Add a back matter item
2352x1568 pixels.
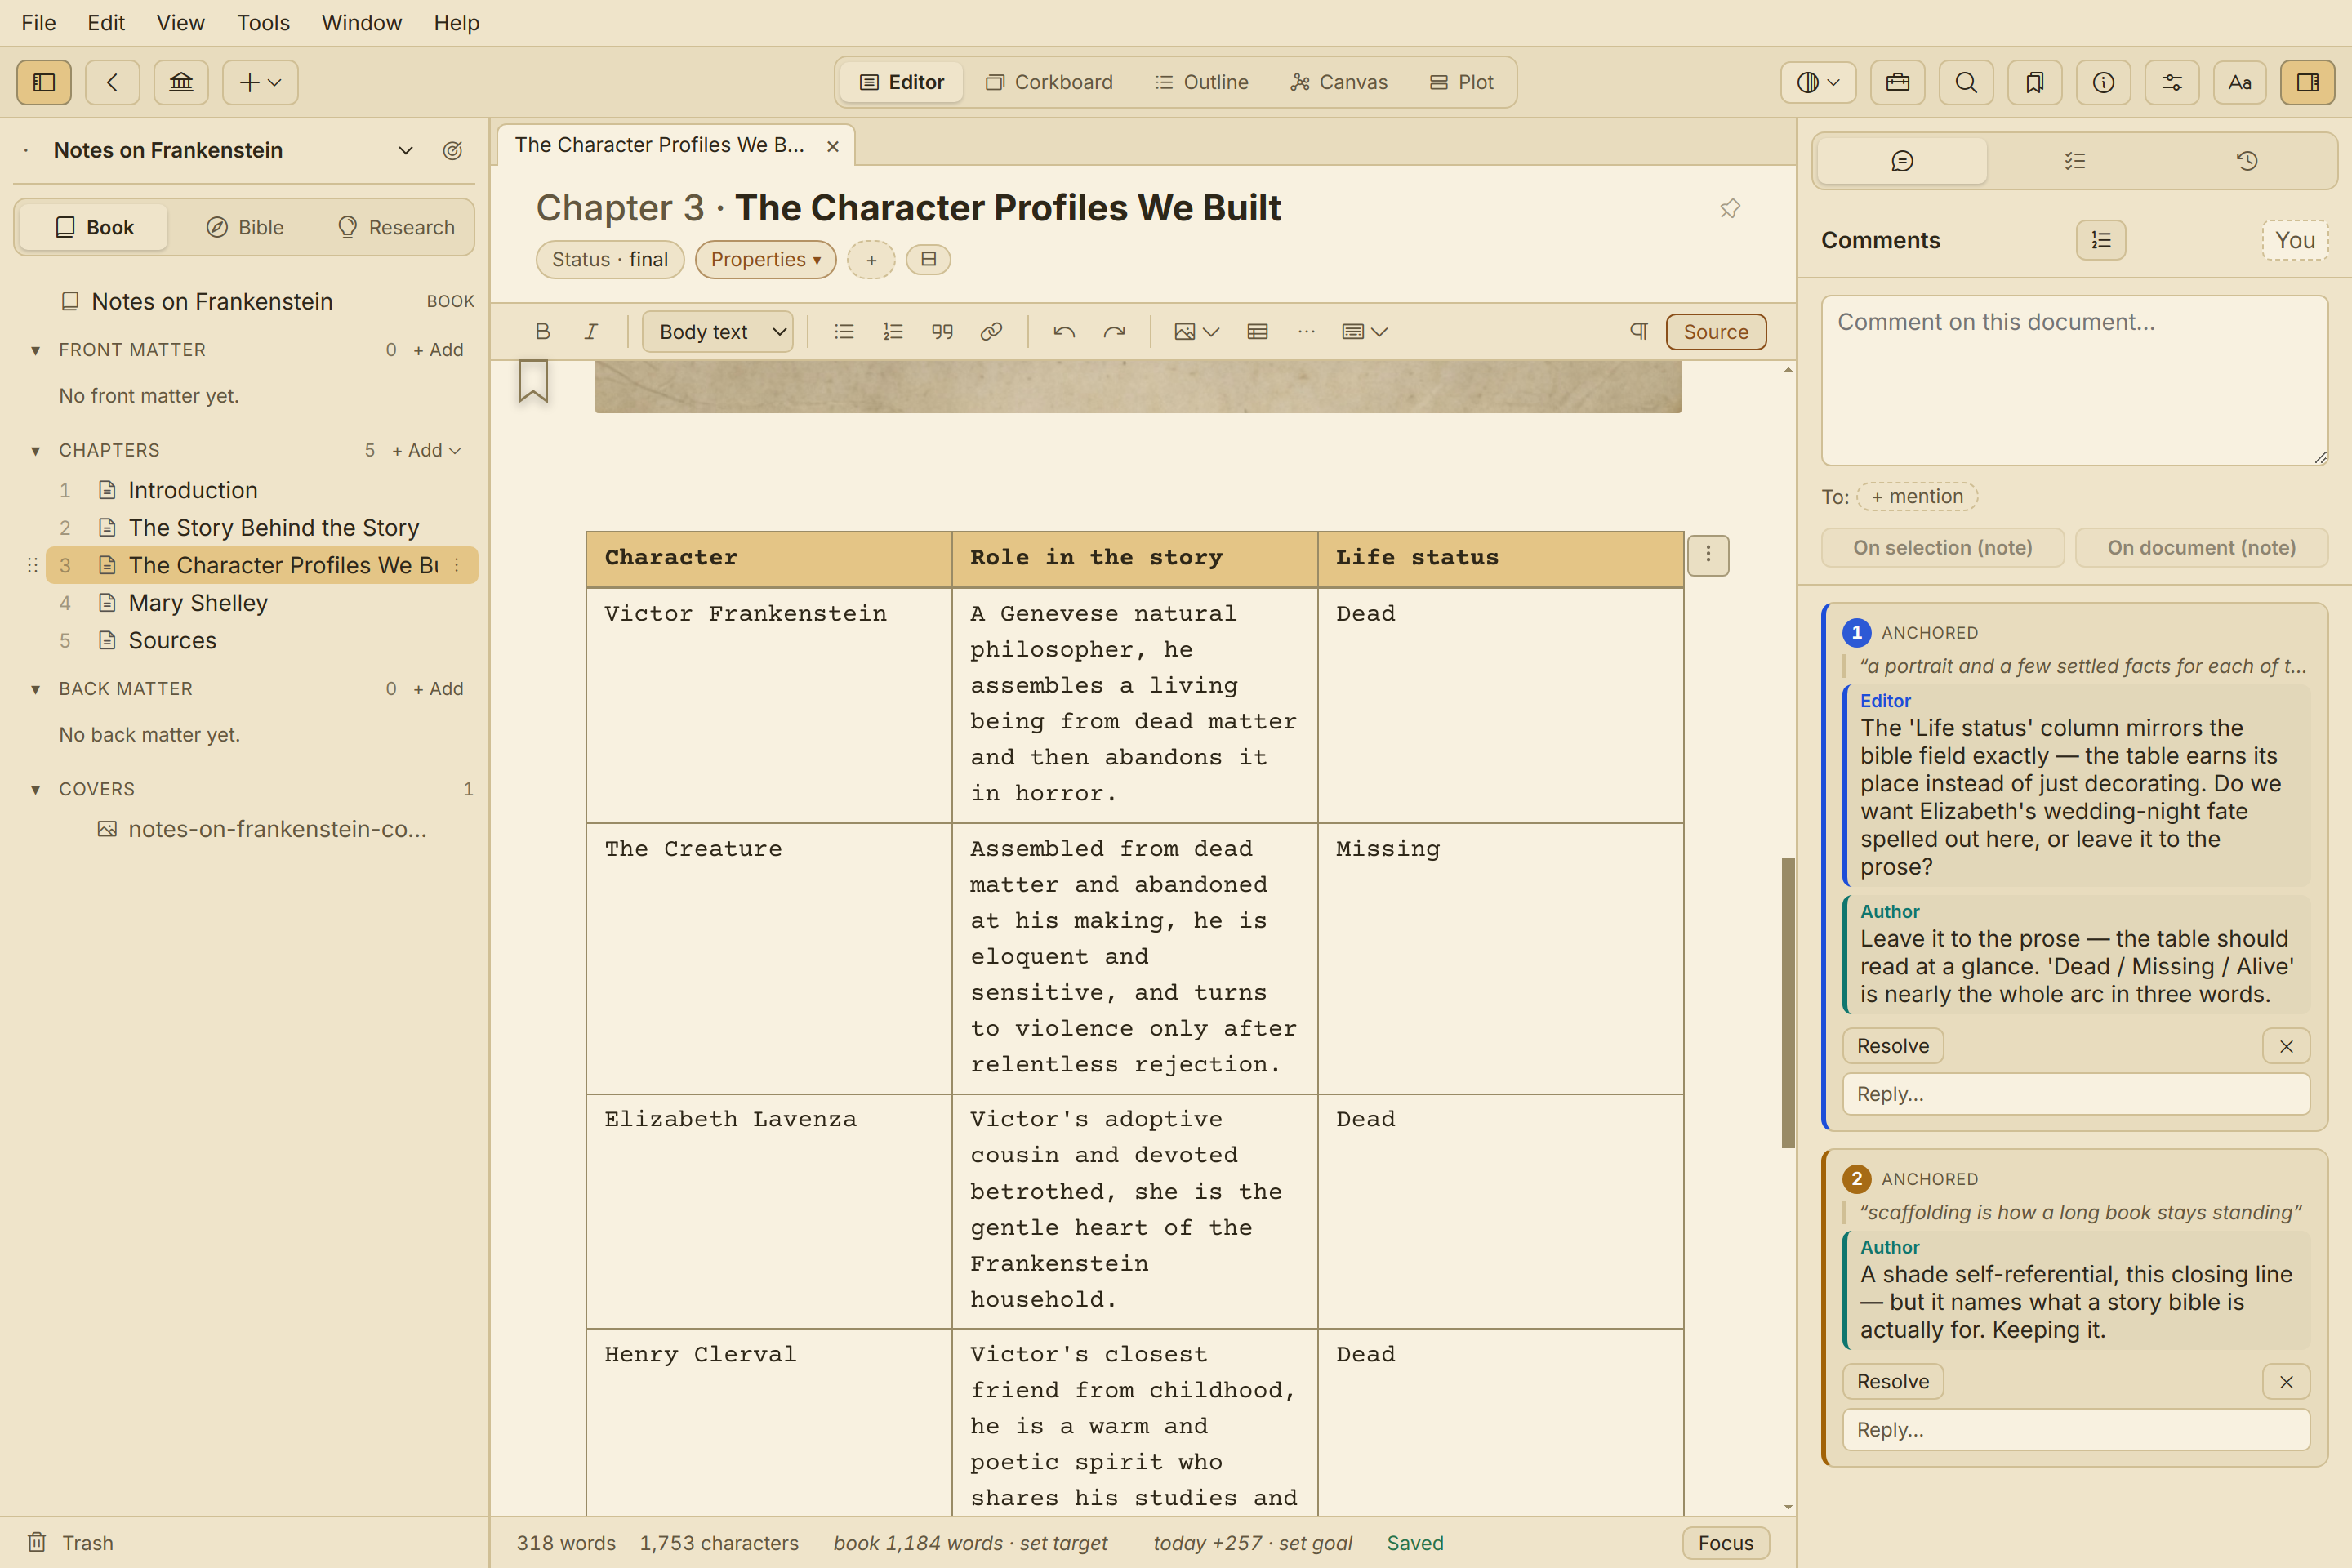[x=438, y=689]
